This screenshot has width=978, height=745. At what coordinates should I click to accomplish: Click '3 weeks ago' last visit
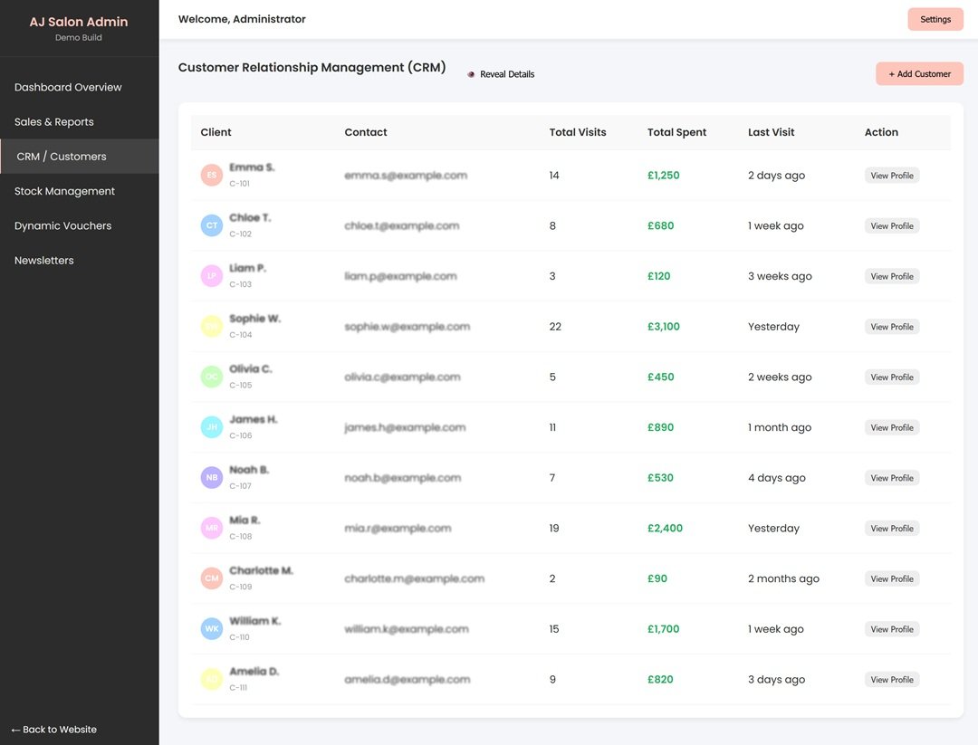780,276
